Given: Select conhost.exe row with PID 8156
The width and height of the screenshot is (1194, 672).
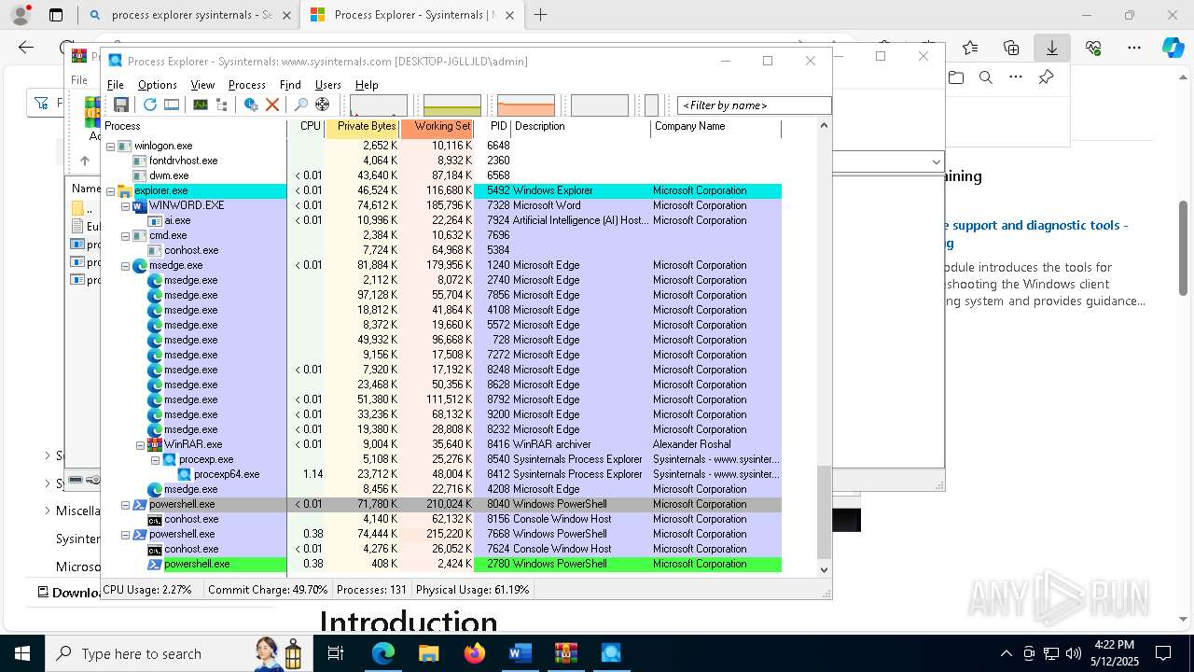Looking at the screenshot, I should pyautogui.click(x=441, y=519).
